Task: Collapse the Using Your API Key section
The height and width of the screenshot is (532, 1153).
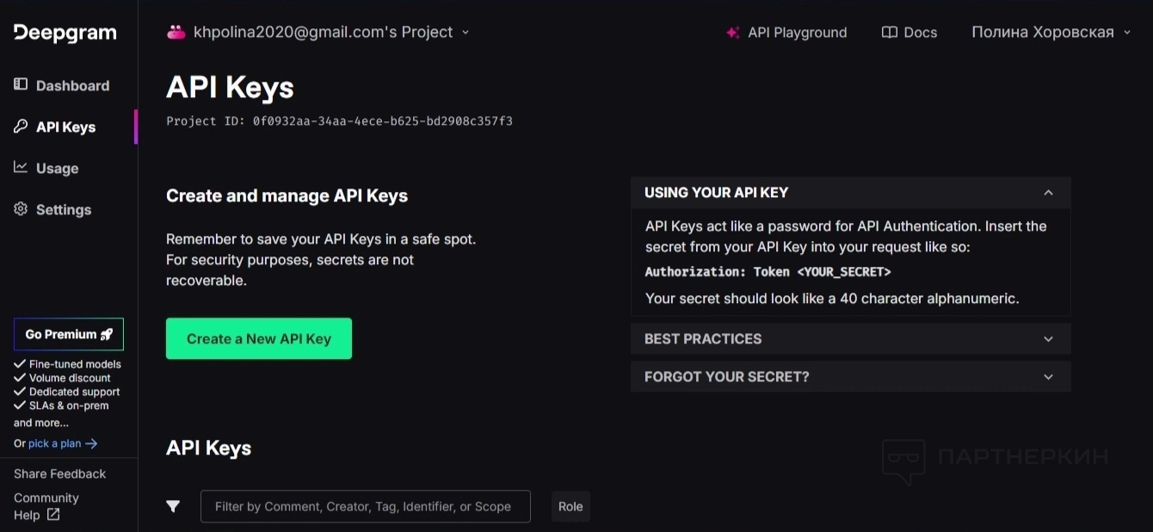Action: coord(1048,193)
